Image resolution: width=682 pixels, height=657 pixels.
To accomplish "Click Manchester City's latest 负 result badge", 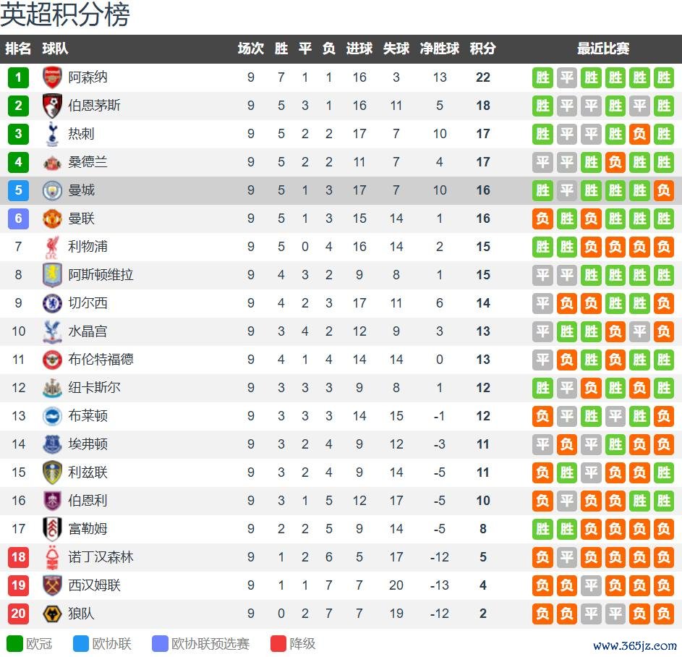I will click(663, 190).
